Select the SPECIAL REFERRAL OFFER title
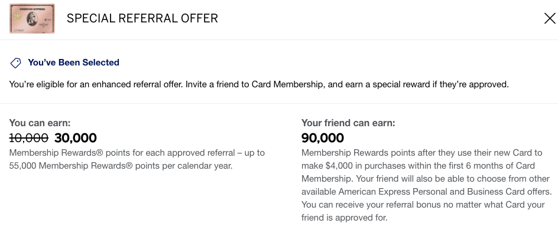558x230 pixels. (142, 18)
